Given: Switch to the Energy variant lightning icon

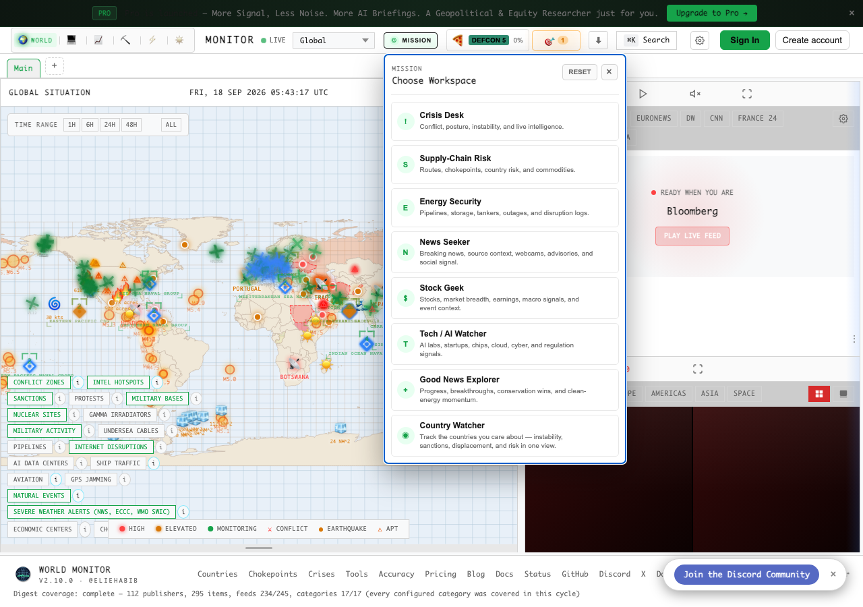Looking at the screenshot, I should tap(152, 40).
